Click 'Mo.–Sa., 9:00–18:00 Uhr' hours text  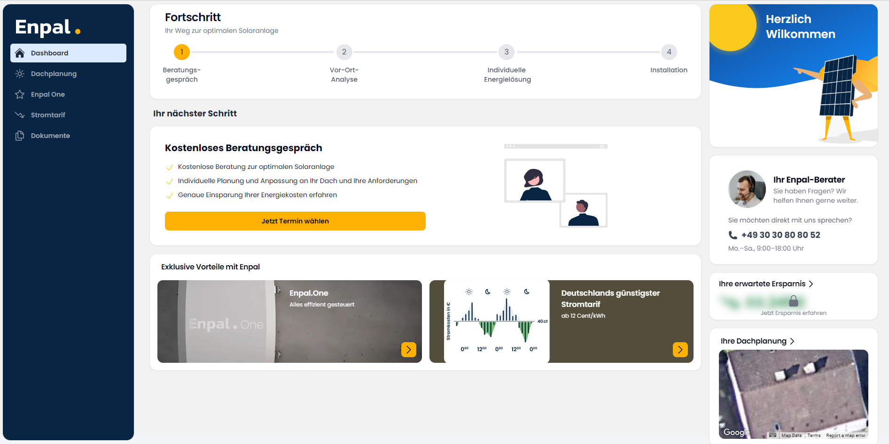(766, 248)
